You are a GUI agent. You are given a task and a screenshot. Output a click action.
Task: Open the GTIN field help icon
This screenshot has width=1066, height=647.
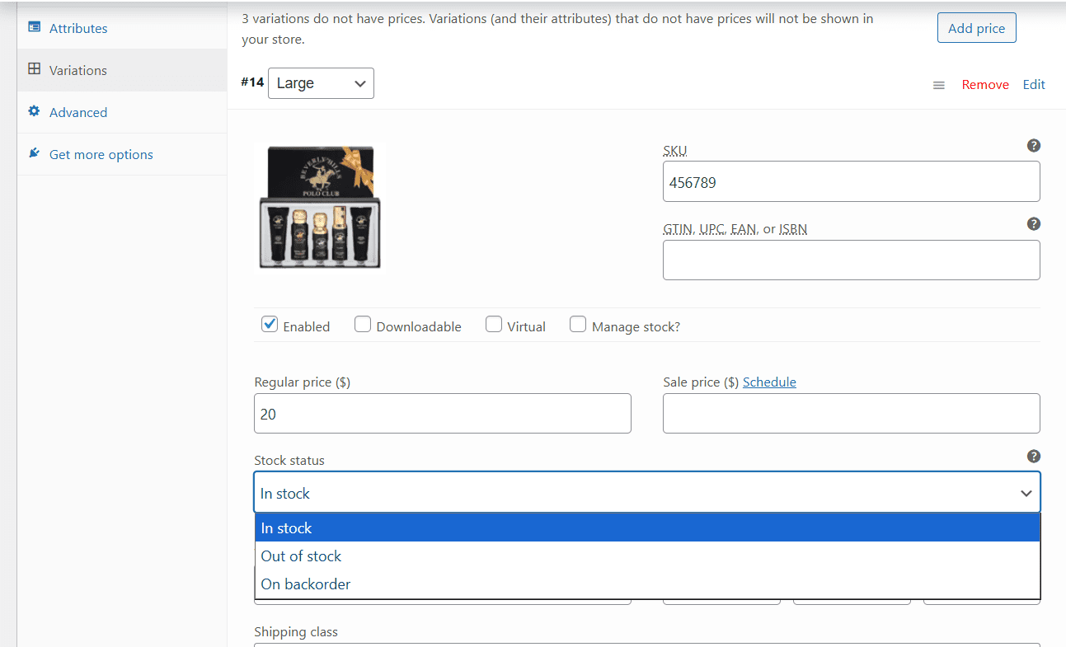pos(1033,224)
